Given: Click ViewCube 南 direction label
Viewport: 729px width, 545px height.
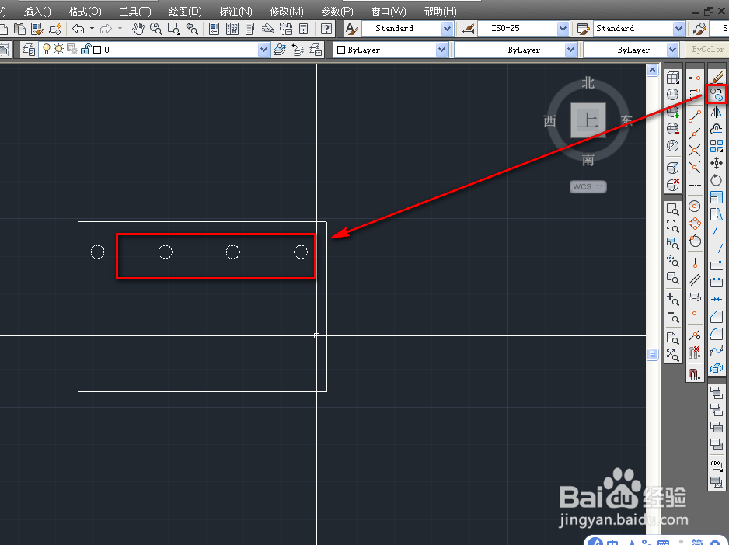Looking at the screenshot, I should (588, 160).
